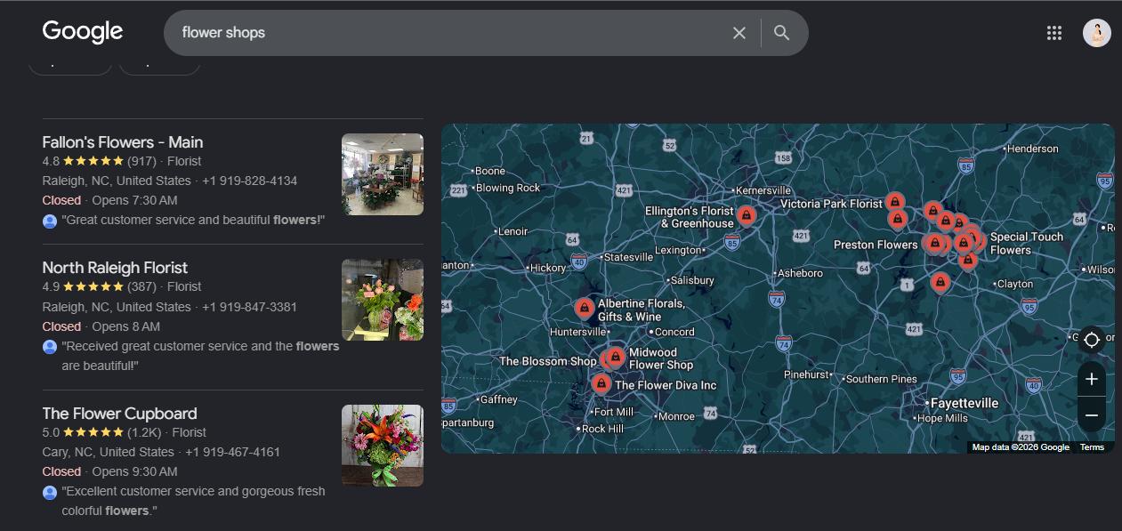View The Flower Cupboard arrangement photo
Viewport: 1122px width, 531px height.
(383, 446)
